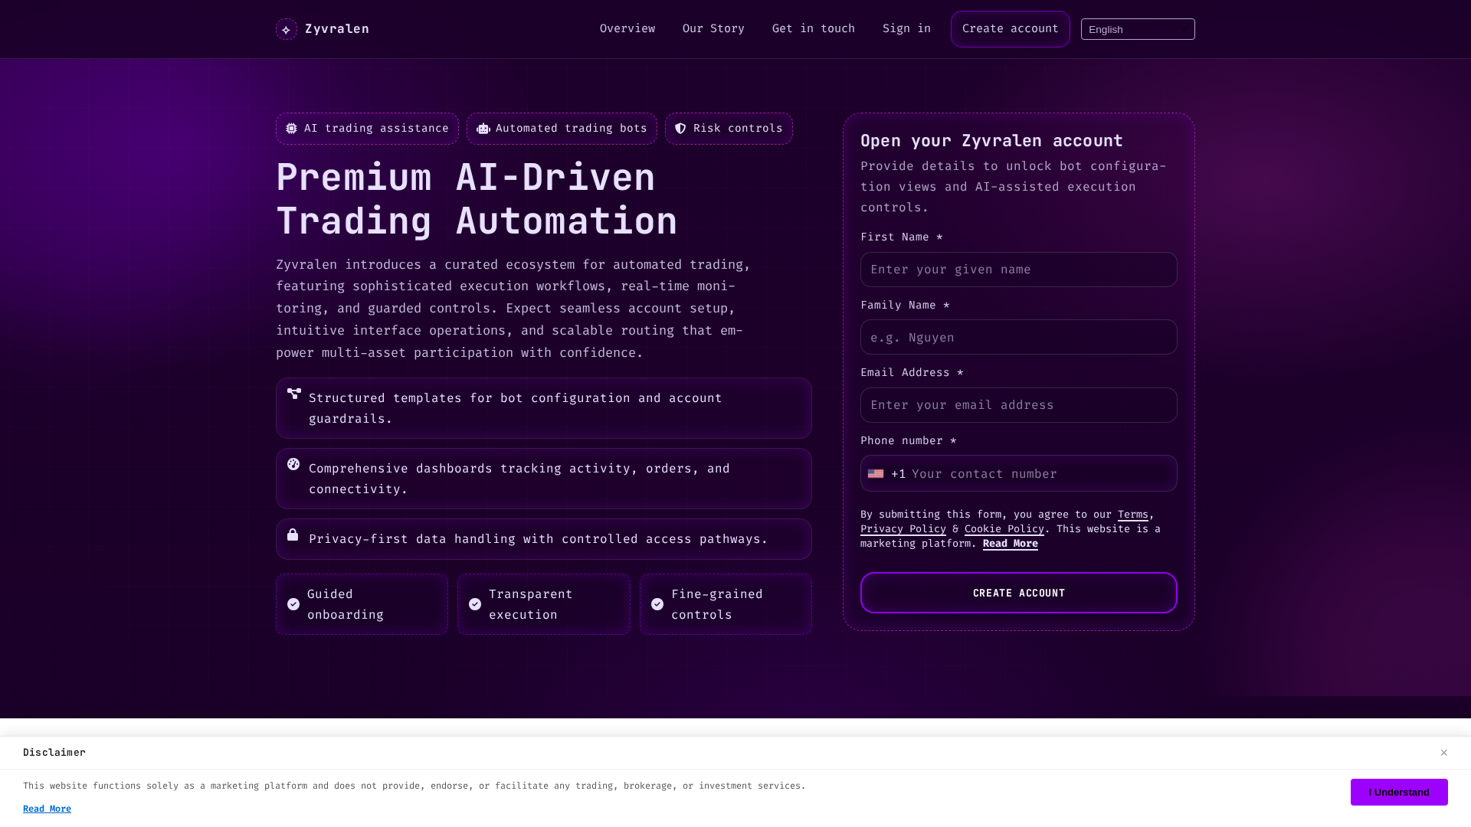Image resolution: width=1471 pixels, height=827 pixels.
Task: Click the comprehensive dashboards gauge icon
Action: 293,464
